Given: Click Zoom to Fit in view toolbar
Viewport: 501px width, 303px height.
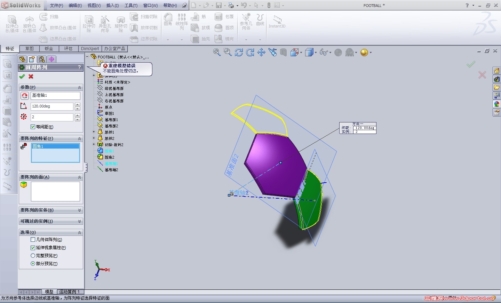Looking at the screenshot, I should (217, 52).
